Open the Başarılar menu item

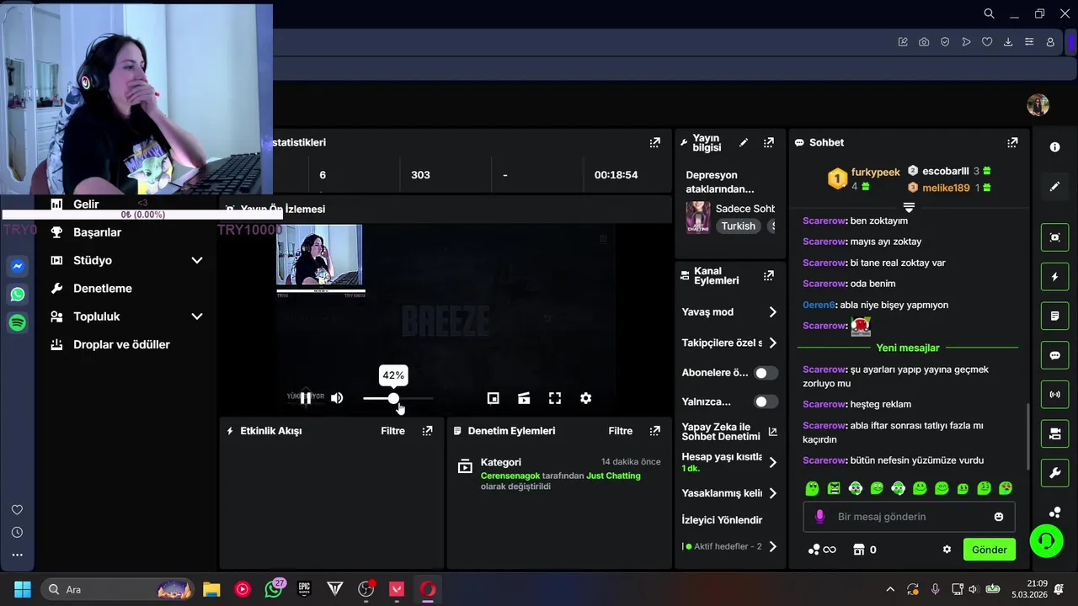98,232
